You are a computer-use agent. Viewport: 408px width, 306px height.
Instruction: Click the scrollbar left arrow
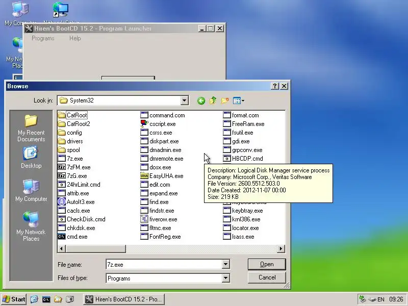(61, 249)
